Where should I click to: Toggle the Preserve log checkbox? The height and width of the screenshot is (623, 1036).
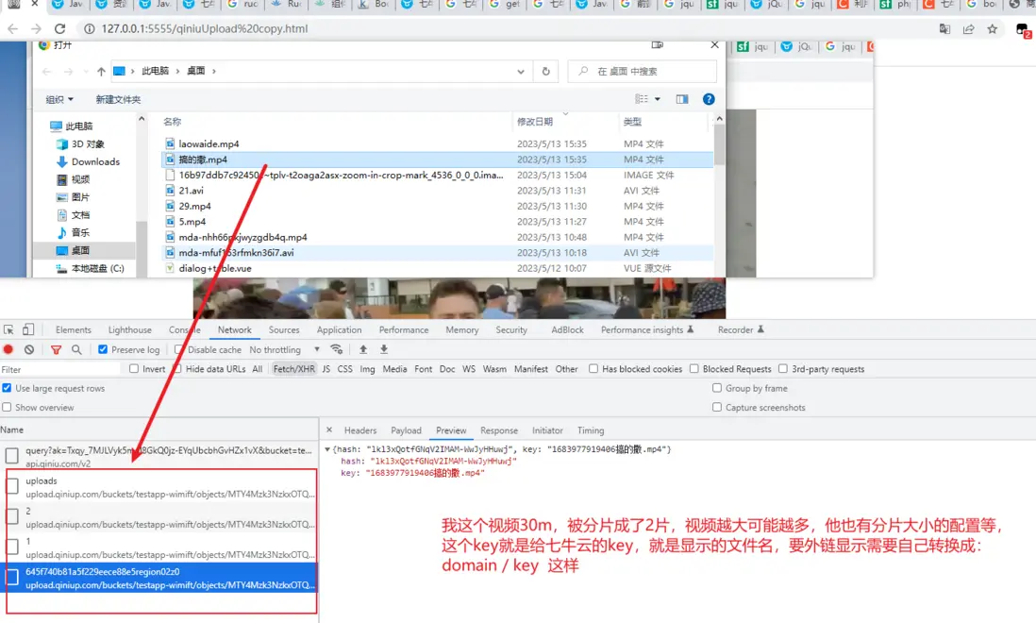103,349
